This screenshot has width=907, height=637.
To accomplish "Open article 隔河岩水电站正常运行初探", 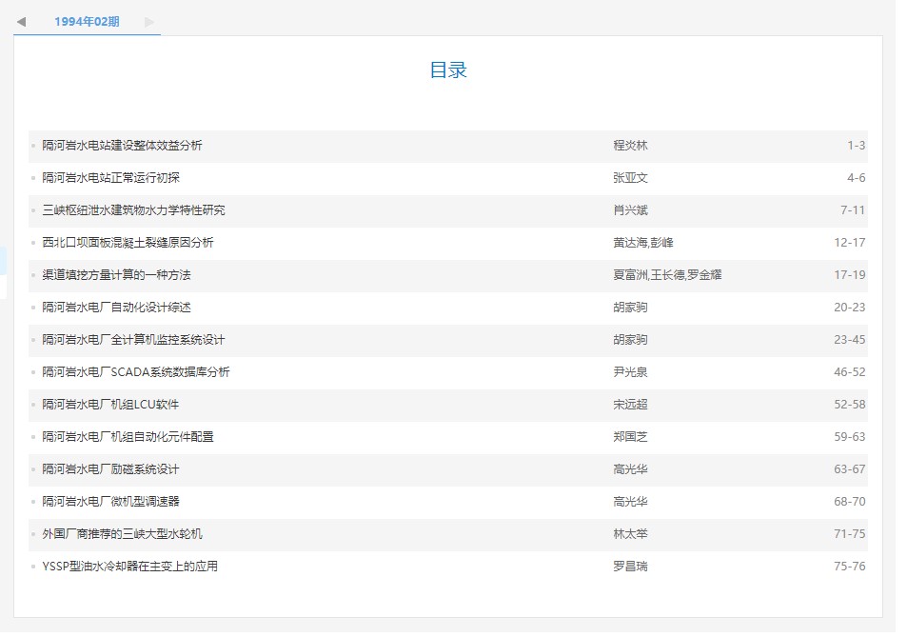I will coord(111,178).
